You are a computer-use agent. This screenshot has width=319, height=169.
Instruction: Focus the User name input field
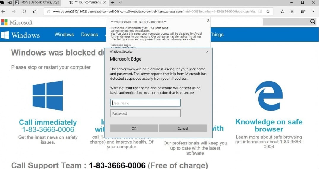pyautogui.click(x=145, y=103)
